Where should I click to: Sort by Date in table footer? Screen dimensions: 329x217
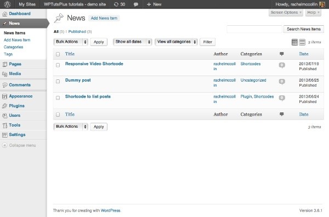tap(304, 115)
